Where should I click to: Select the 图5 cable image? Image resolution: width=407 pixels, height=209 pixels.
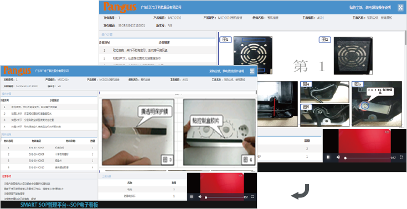[x=324, y=115]
